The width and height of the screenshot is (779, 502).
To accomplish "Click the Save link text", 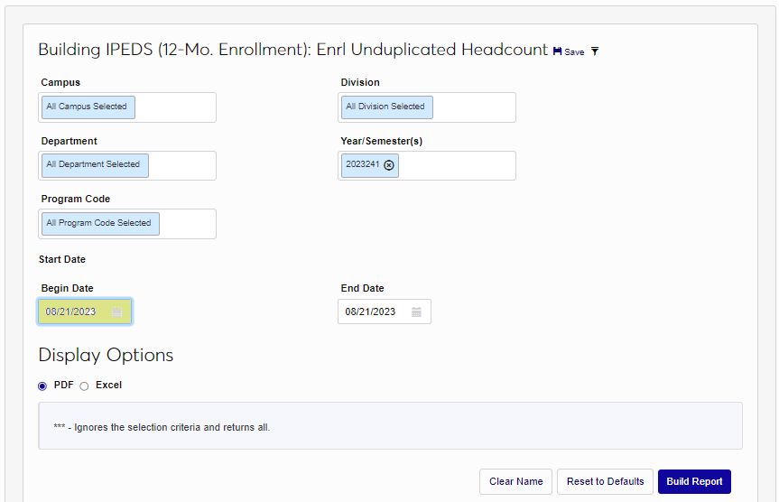I will pos(574,52).
